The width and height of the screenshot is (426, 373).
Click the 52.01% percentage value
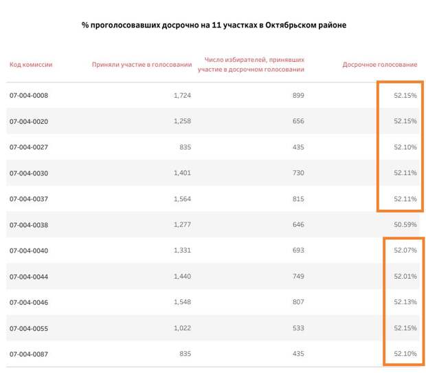(405, 277)
